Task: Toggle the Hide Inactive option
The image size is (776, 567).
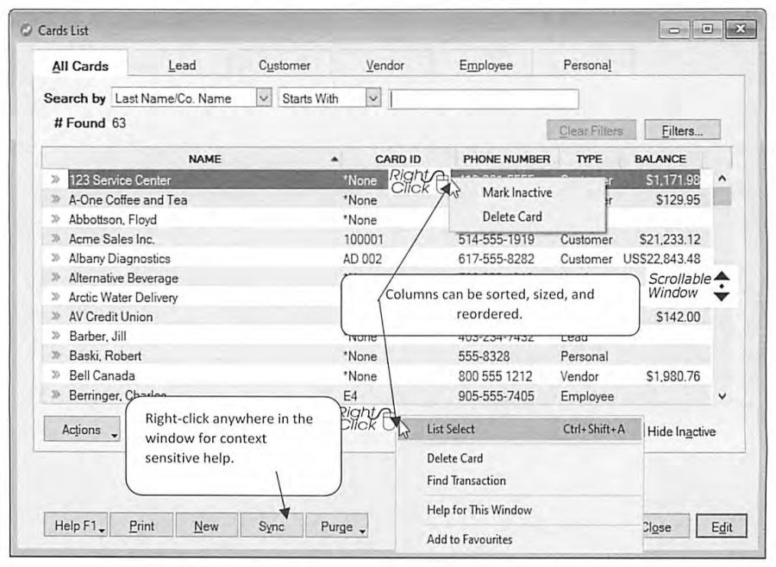Action: pos(681,432)
